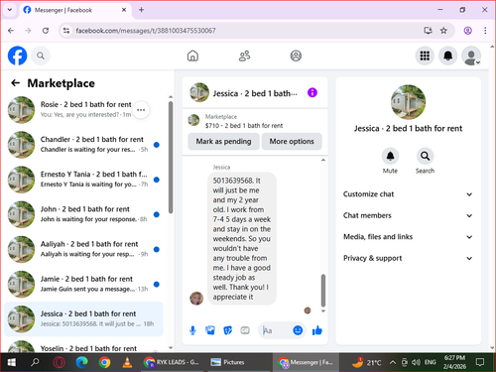Expand Chat members section
The width and height of the screenshot is (496, 372).
[x=408, y=215]
